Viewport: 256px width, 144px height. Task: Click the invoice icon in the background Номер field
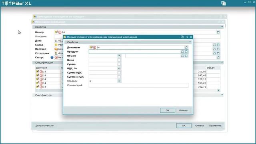(56, 32)
